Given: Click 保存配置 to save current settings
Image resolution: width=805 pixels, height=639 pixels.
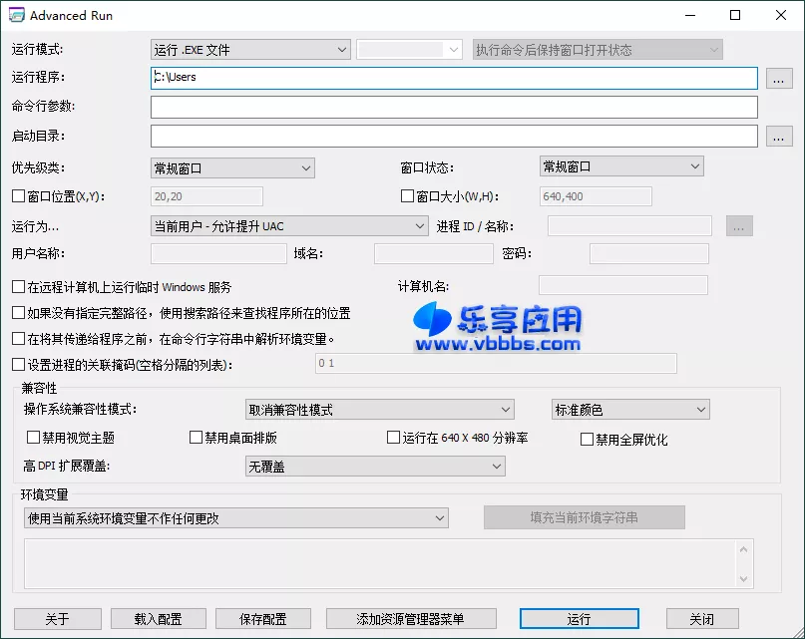Looking at the screenshot, I should click(x=262, y=618).
